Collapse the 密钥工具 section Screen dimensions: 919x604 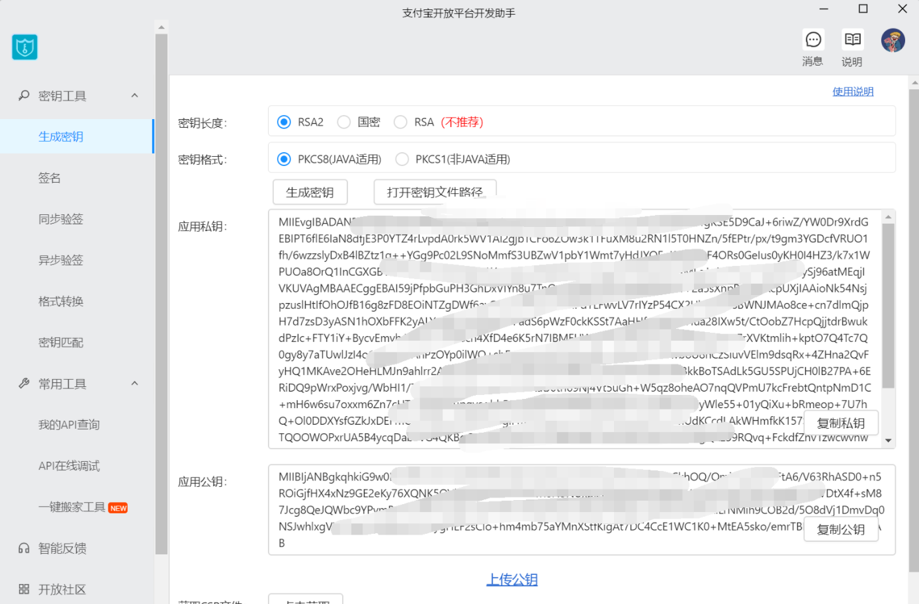[x=134, y=95]
